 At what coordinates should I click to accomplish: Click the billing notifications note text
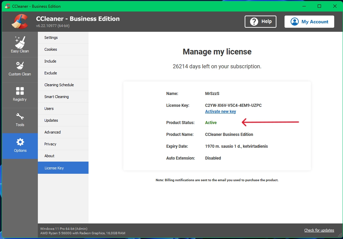(217, 180)
